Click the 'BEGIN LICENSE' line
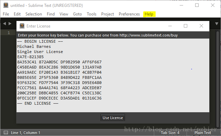The height and width of the screenshot is (136, 221). tap(40, 41)
